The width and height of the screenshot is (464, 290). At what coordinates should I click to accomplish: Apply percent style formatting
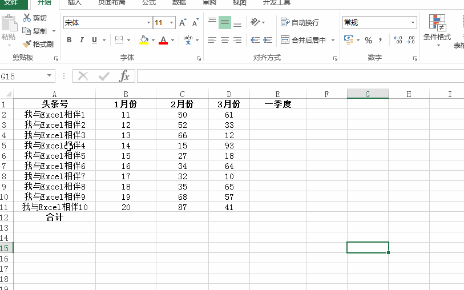(x=368, y=40)
